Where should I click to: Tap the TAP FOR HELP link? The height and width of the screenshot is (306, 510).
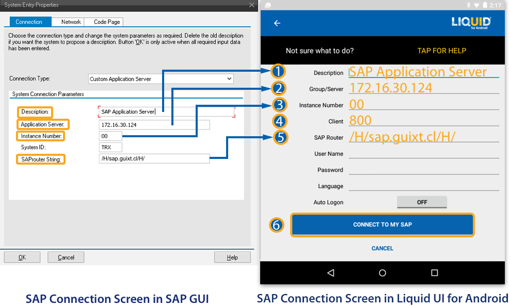pos(441,51)
